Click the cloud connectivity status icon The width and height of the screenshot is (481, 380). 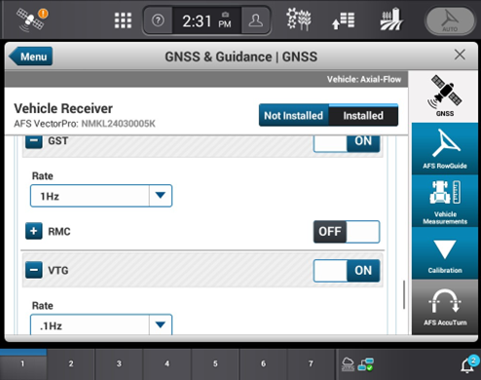coord(348,364)
